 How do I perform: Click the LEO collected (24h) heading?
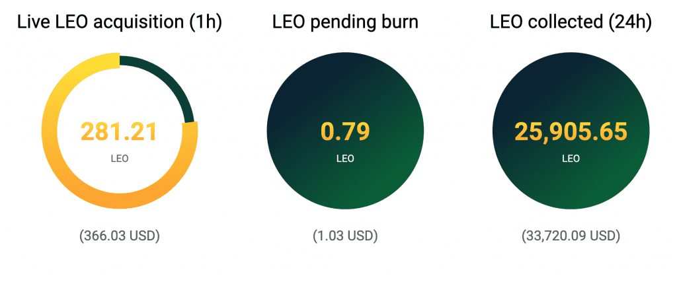click(x=571, y=23)
